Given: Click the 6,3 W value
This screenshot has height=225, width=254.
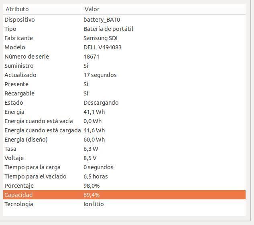Looking at the screenshot, I should point(91,149).
